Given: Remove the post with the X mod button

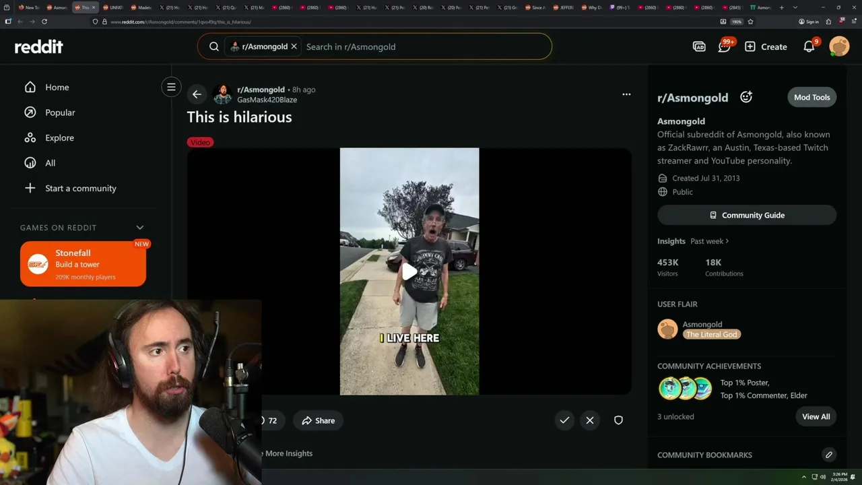Looking at the screenshot, I should point(590,420).
